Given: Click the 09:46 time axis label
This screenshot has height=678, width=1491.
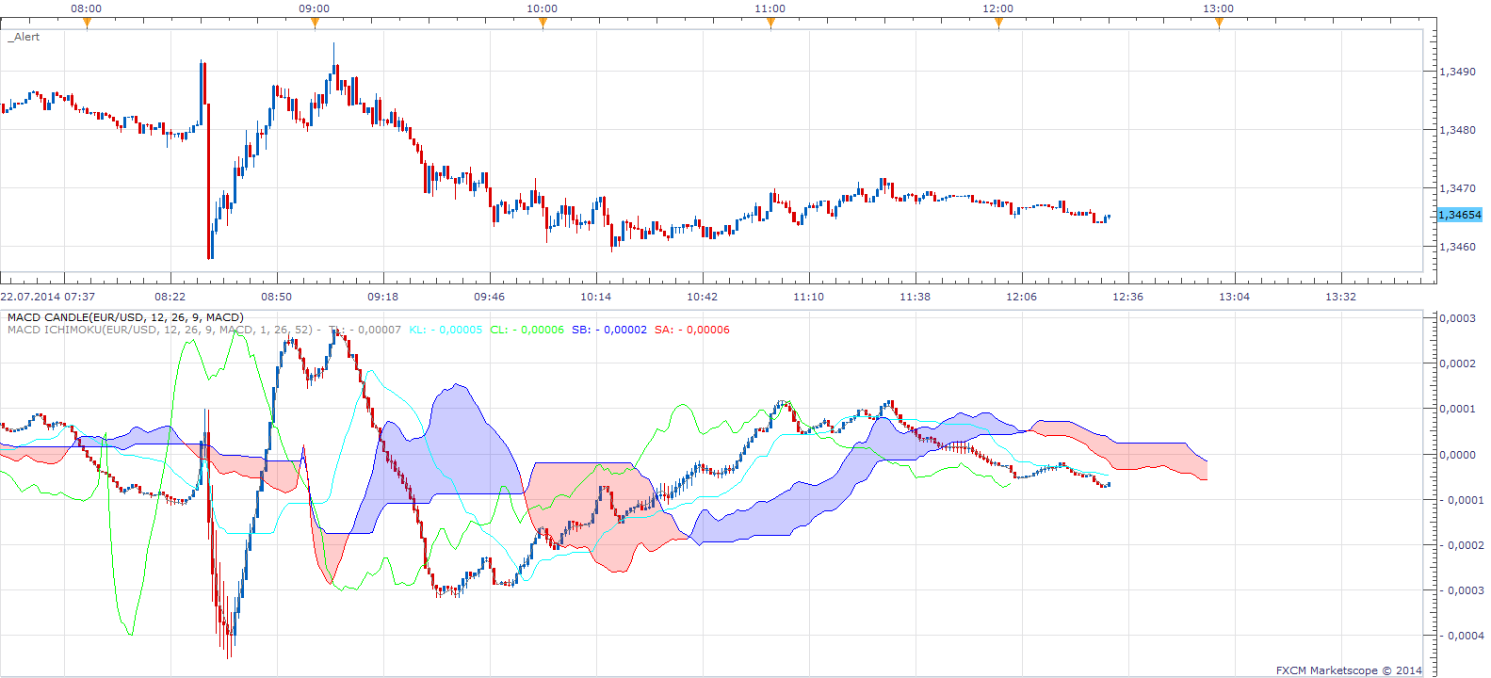Looking at the screenshot, I should 490,297.
